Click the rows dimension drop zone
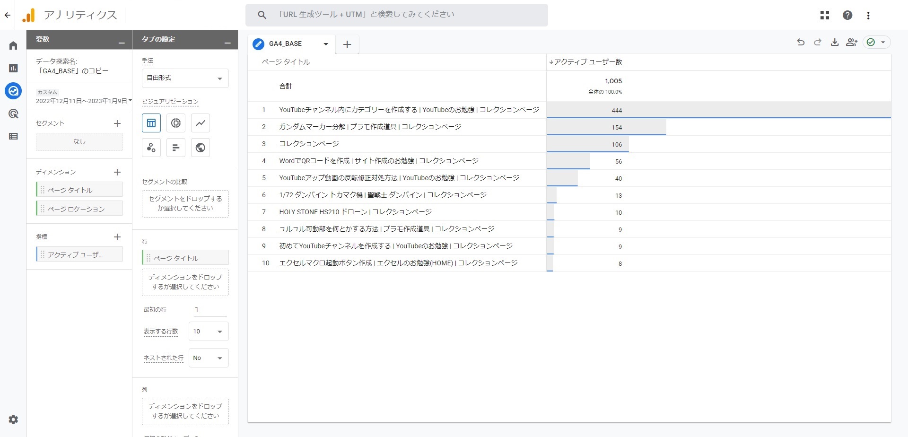 185,282
